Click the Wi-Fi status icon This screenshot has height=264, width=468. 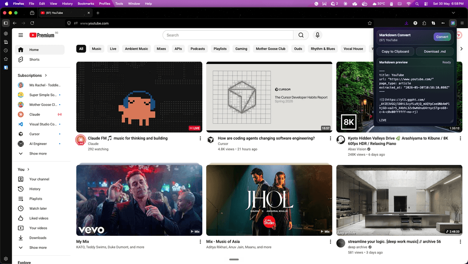[409, 3]
